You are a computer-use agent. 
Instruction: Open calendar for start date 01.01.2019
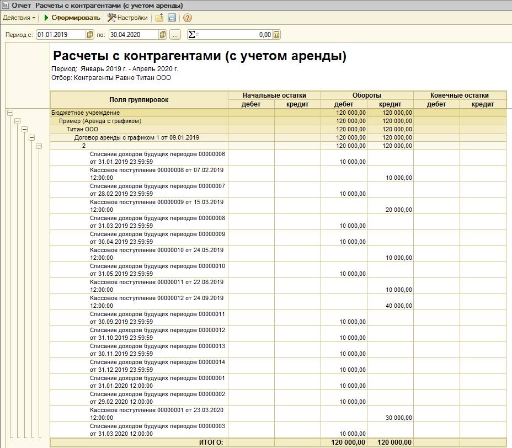90,35
